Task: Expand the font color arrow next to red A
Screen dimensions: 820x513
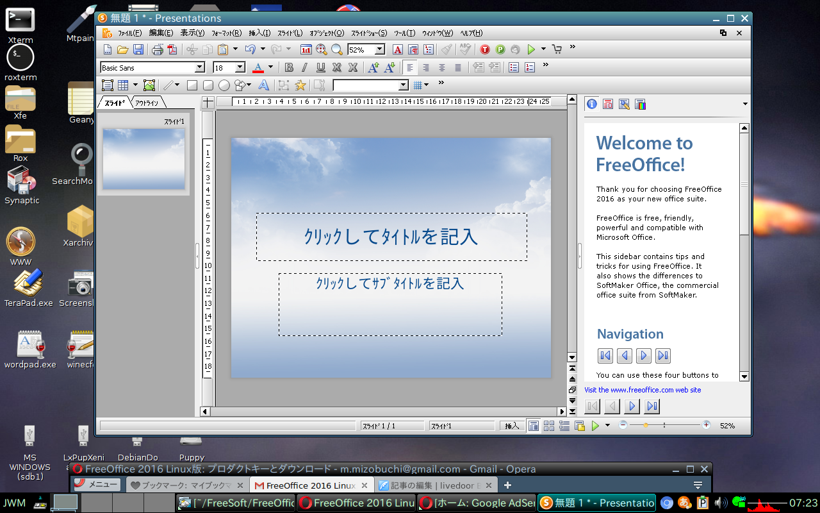Action: click(270, 67)
